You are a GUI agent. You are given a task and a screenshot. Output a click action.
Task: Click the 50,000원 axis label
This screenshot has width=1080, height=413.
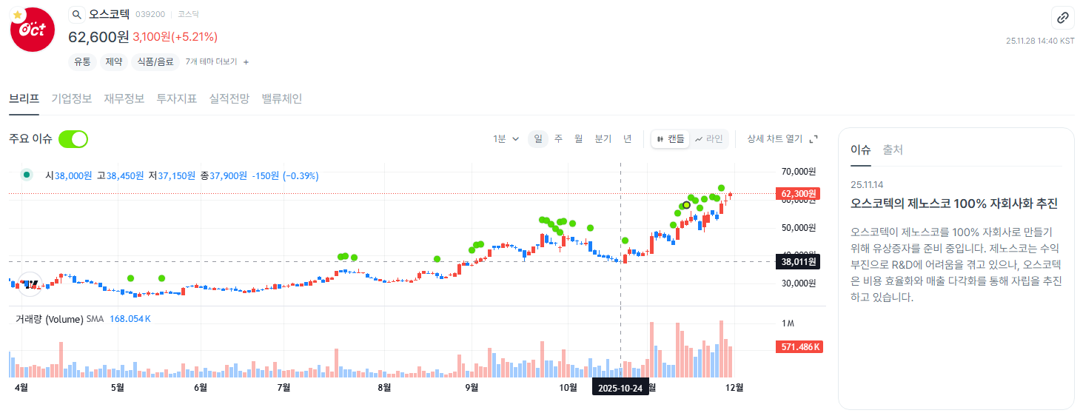(799, 227)
